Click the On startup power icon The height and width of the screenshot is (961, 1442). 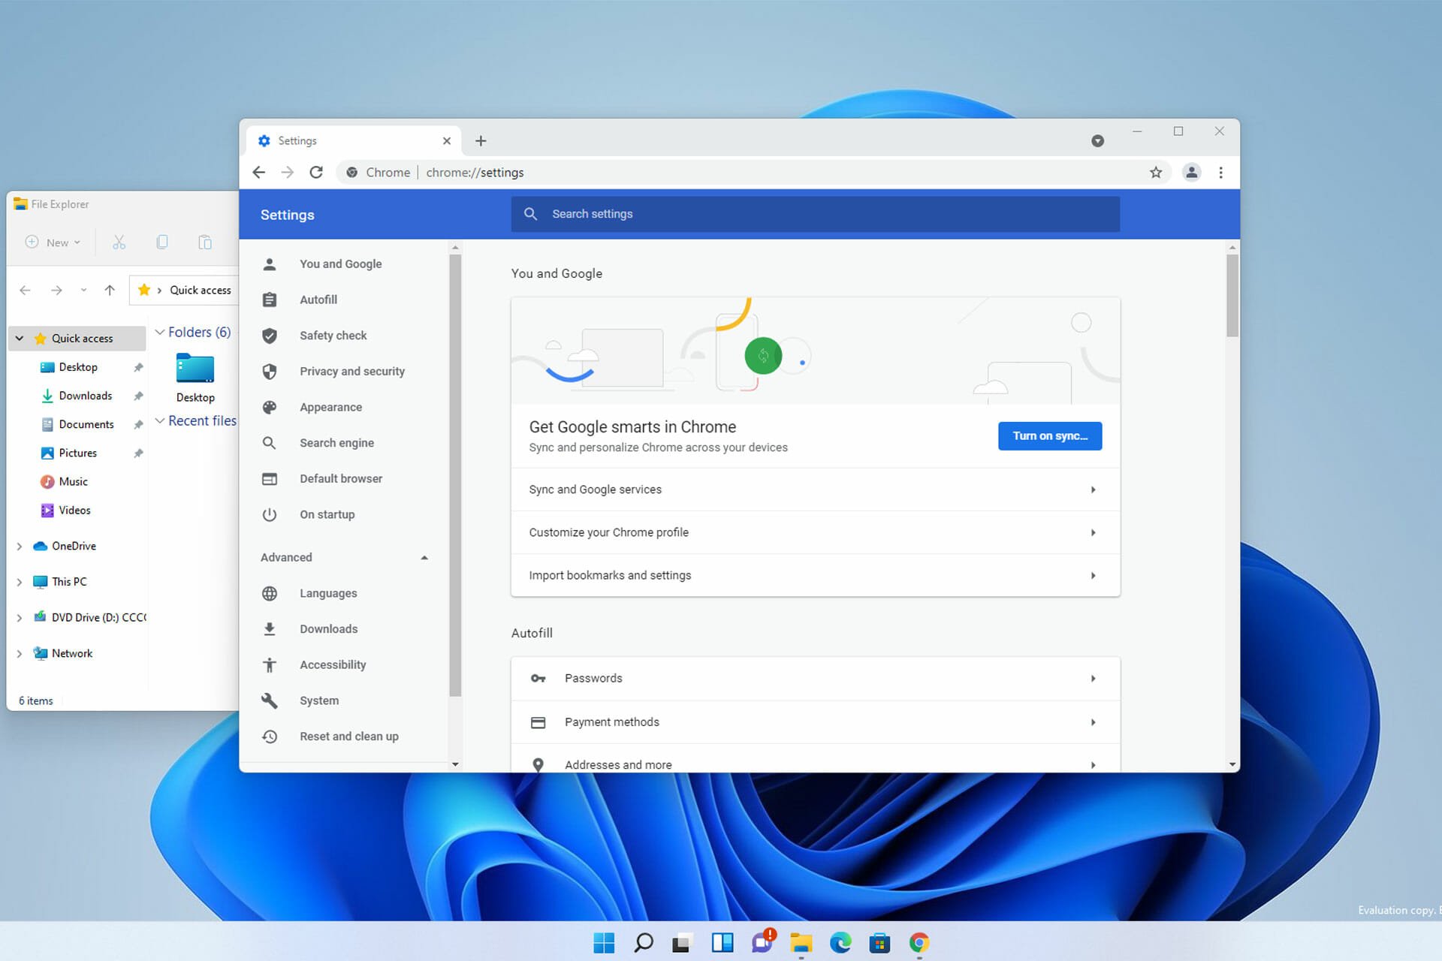click(x=270, y=514)
